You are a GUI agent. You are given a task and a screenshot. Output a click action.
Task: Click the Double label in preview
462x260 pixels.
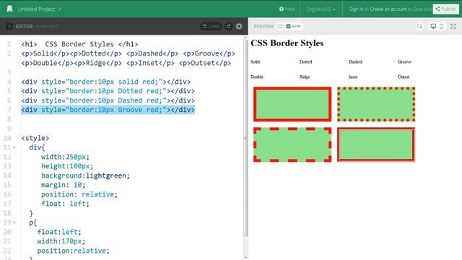pos(257,77)
